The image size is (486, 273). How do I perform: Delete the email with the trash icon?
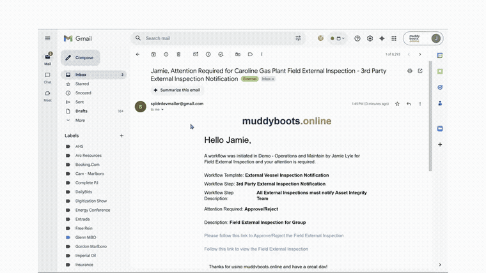click(179, 54)
